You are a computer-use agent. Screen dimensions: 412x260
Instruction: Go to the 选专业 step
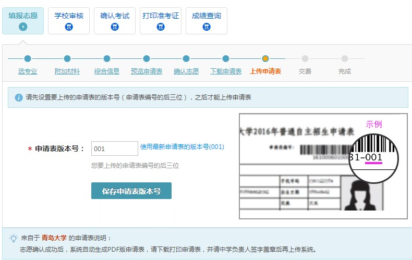(28, 71)
